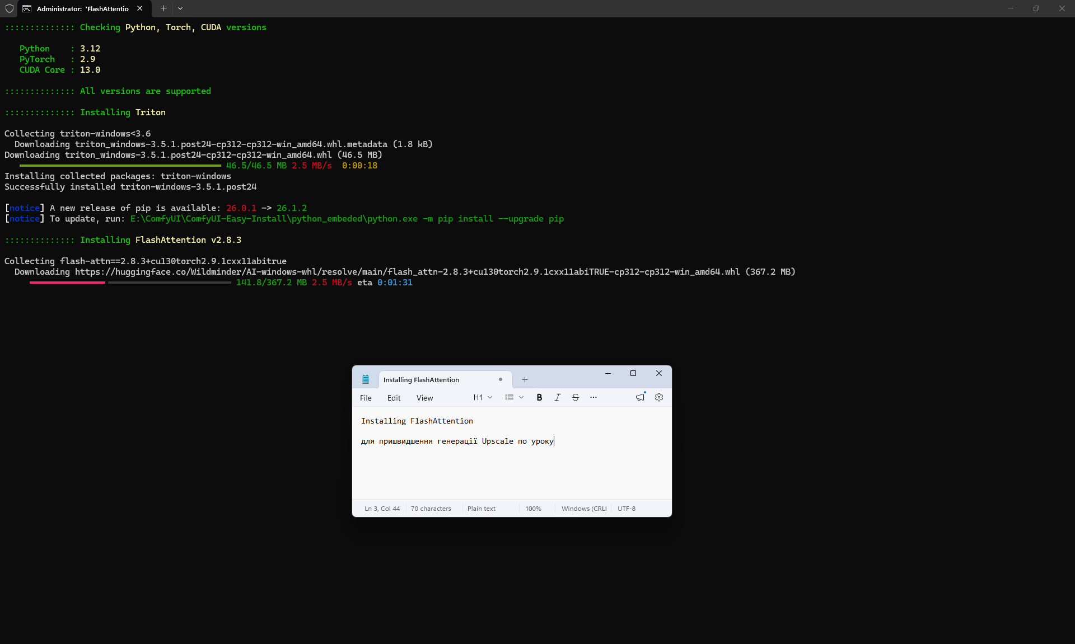Open the list style button in Notepad
The height and width of the screenshot is (644, 1075).
coord(509,397)
